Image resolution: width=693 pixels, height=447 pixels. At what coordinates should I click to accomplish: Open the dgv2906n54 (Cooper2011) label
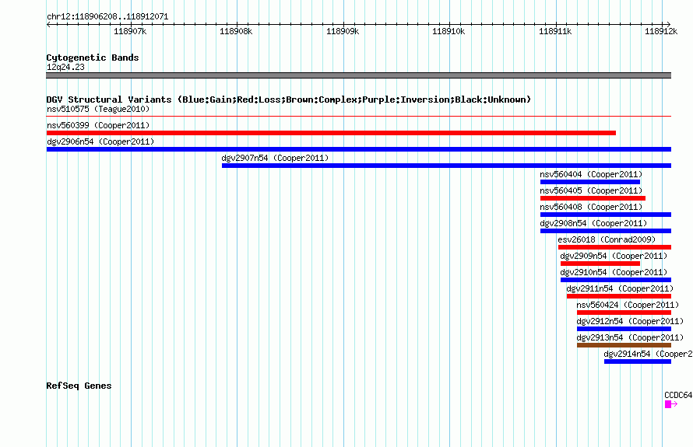[100, 141]
